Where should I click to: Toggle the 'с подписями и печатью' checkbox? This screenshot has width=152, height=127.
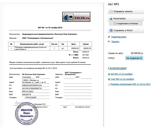(x=115, y=23)
